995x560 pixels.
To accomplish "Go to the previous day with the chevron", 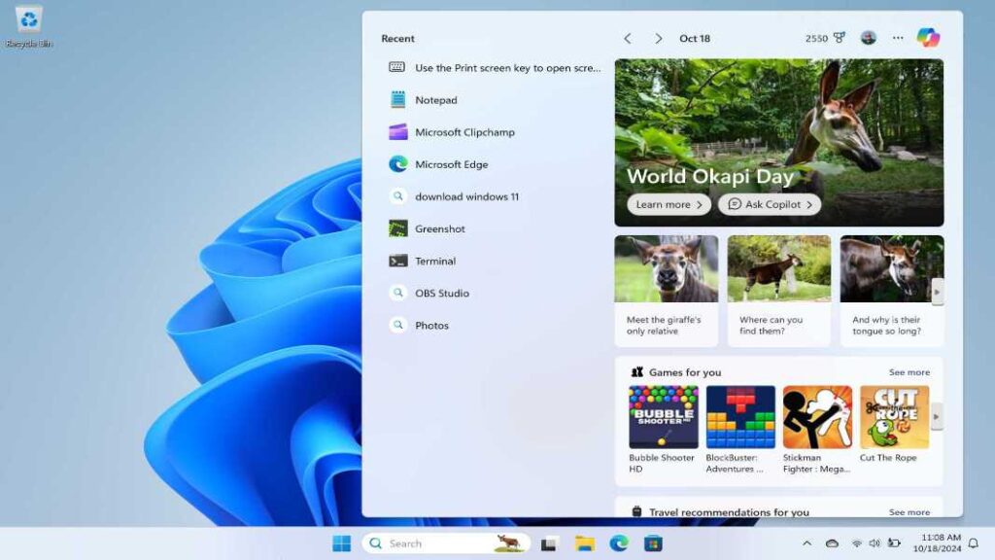I will pos(628,38).
